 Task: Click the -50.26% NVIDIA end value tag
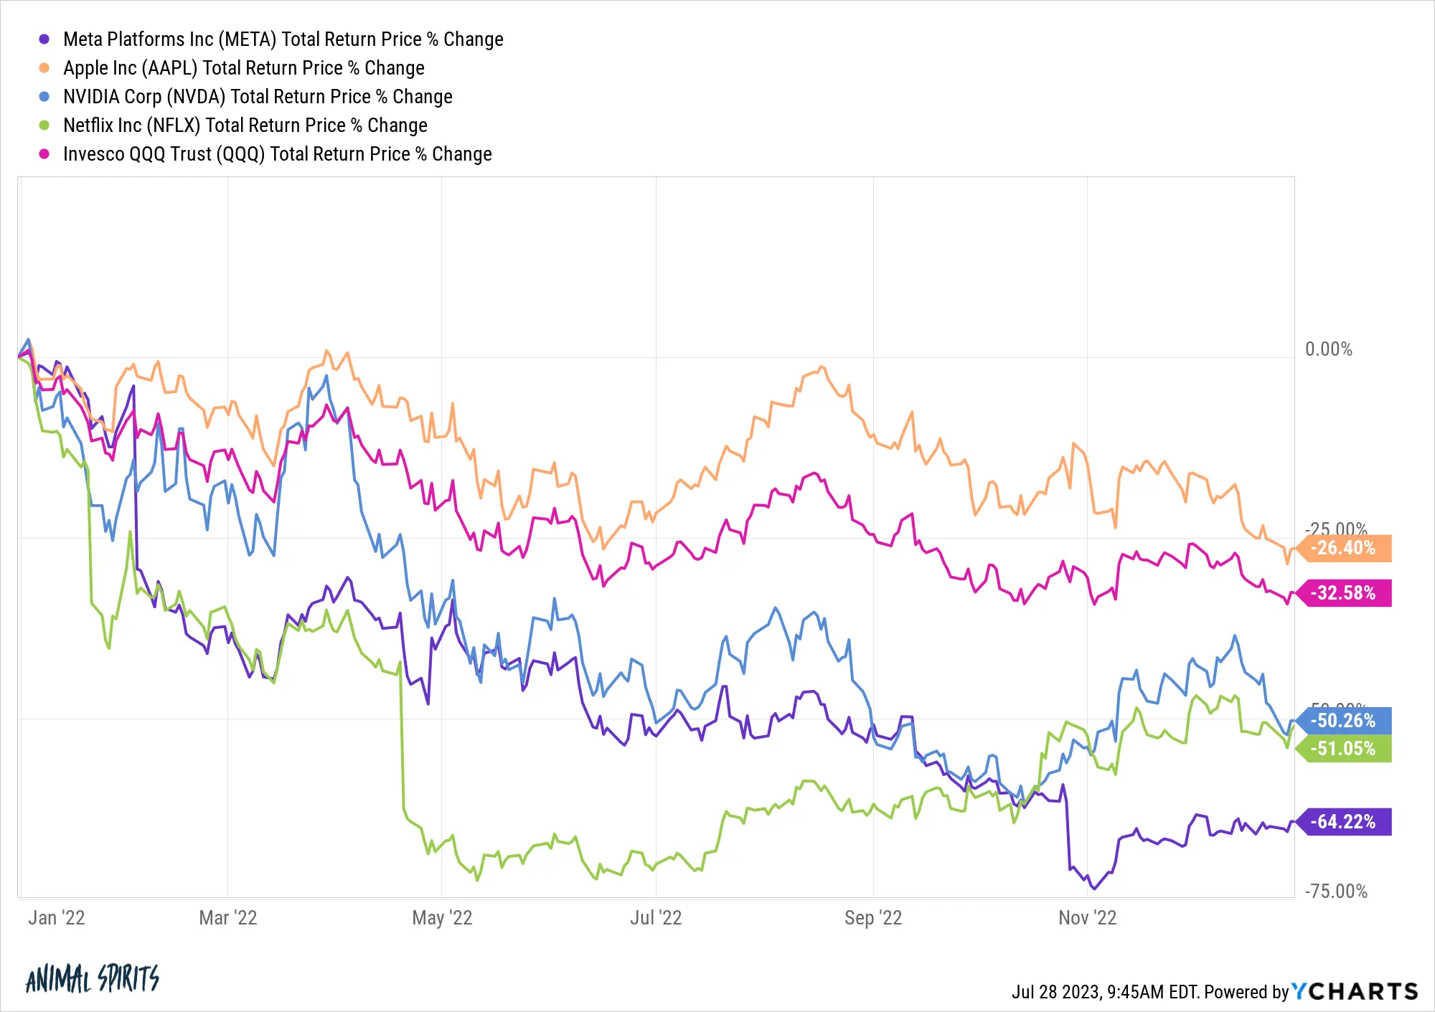pyautogui.click(x=1344, y=721)
